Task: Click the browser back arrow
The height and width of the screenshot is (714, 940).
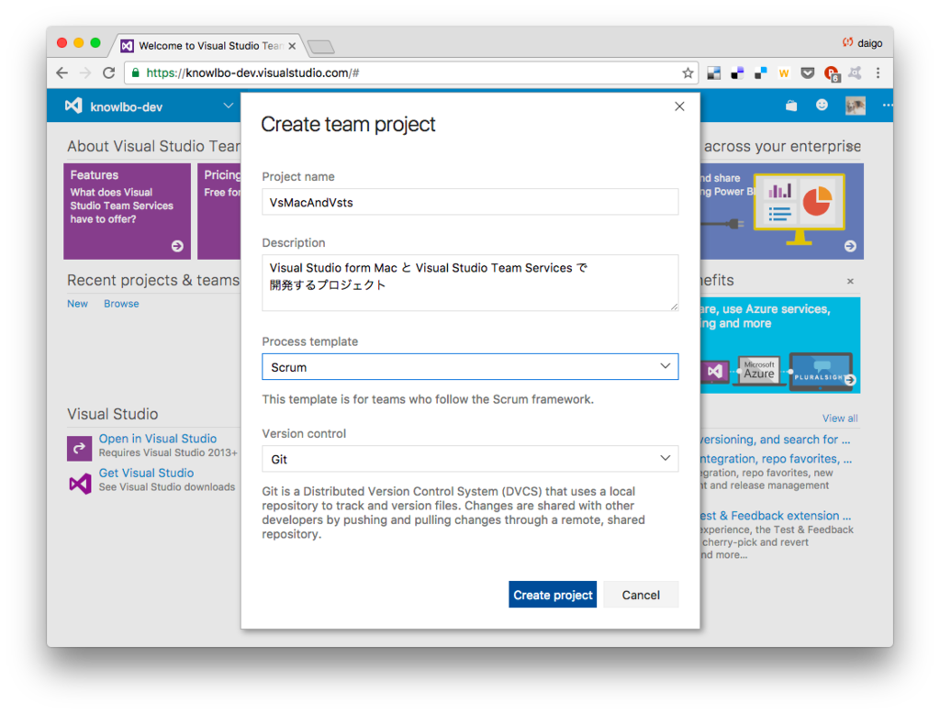Action: [62, 73]
